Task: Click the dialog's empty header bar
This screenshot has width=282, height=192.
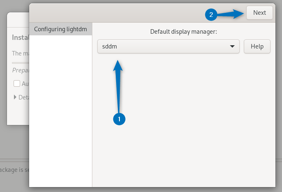Action: coord(123,13)
